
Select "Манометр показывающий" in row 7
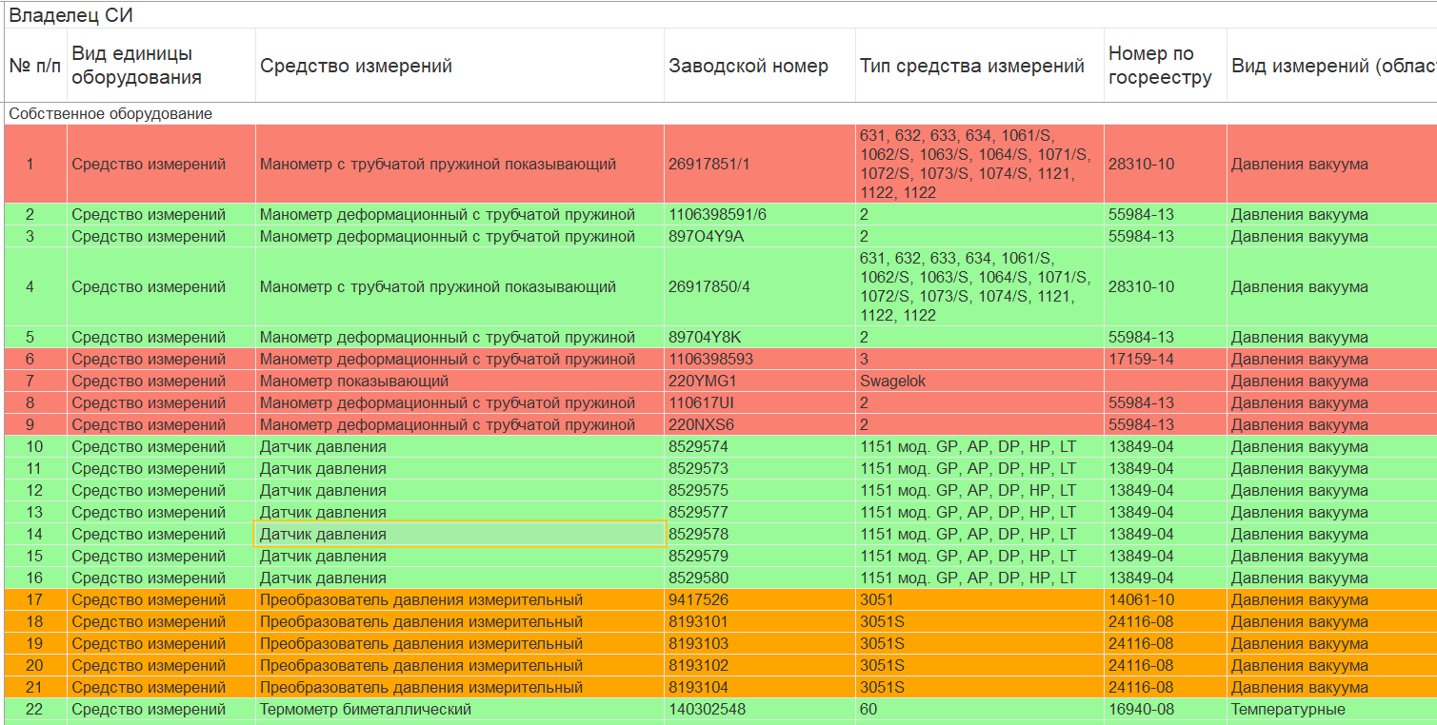pos(354,382)
